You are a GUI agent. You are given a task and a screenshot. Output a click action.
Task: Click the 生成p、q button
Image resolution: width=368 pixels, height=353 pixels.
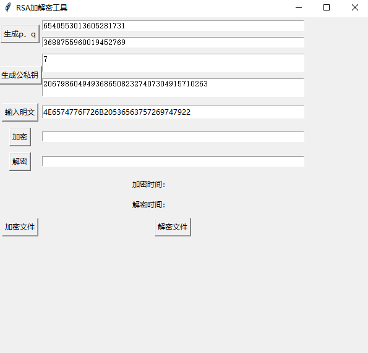(x=20, y=34)
